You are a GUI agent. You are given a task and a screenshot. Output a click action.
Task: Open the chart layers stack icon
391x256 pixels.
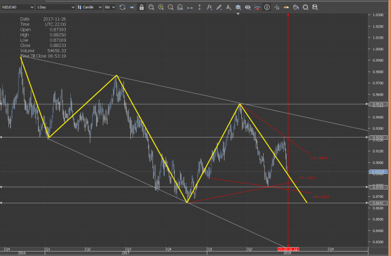coord(238,7)
